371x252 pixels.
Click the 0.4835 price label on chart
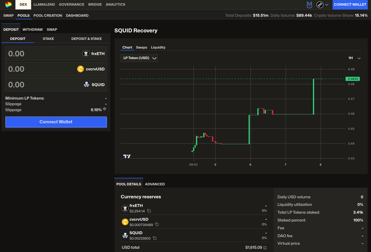353,79
